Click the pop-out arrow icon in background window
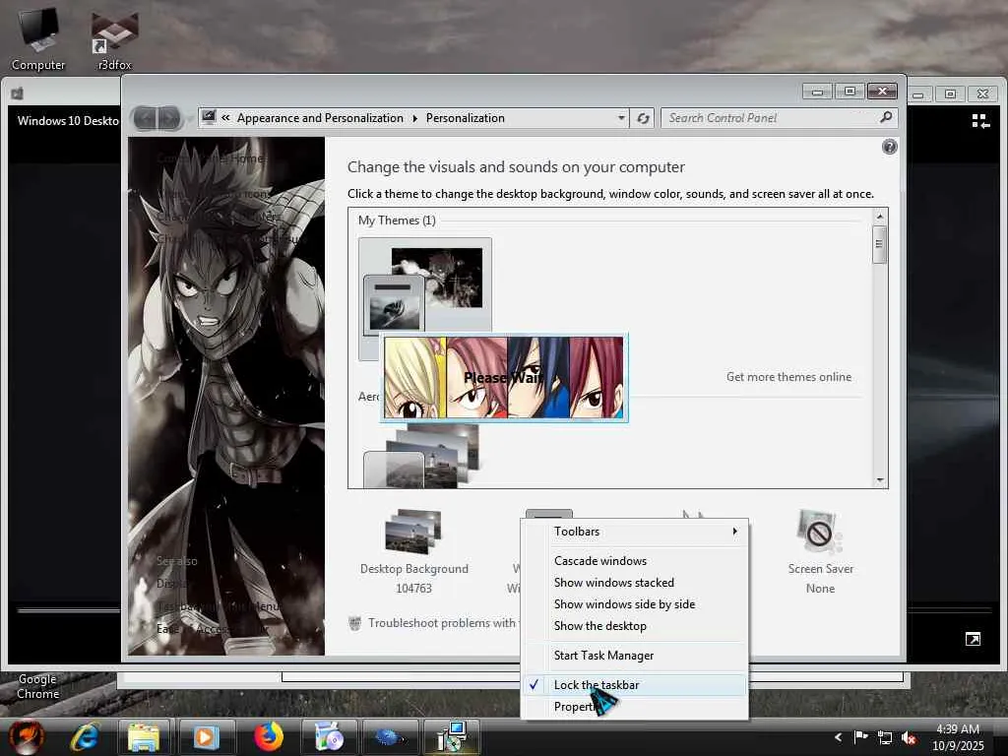 click(973, 638)
